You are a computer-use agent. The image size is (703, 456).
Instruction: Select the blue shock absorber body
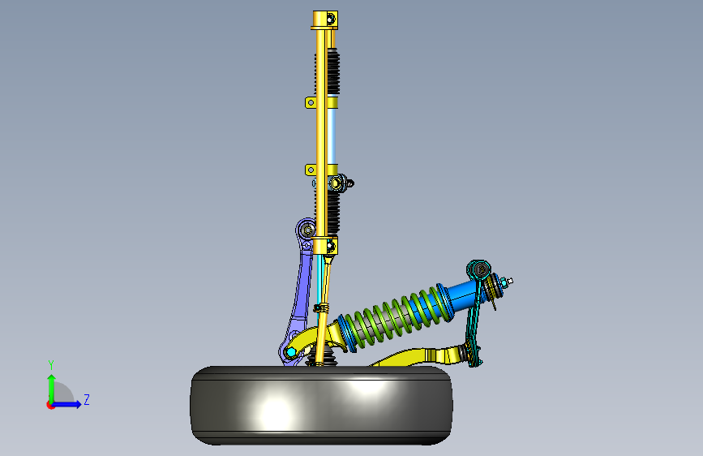[462, 294]
